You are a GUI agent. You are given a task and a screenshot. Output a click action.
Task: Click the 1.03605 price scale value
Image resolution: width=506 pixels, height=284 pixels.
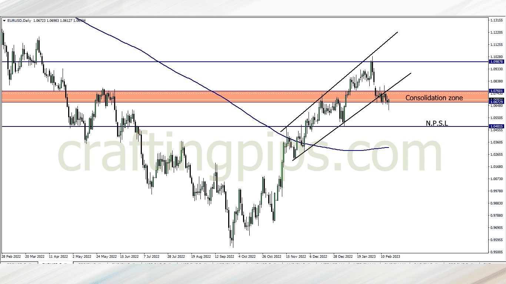pyautogui.click(x=496, y=142)
